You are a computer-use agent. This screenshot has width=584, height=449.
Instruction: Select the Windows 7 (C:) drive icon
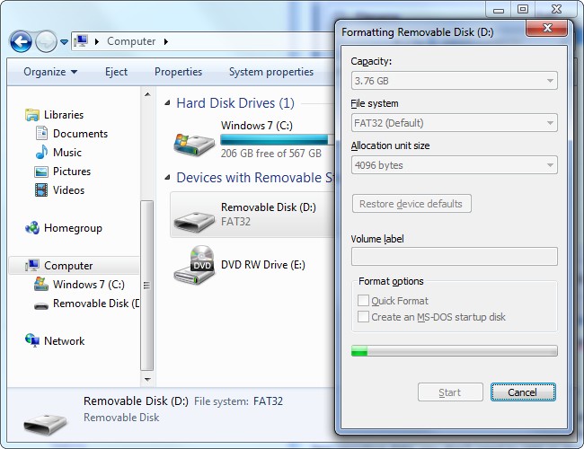(194, 145)
